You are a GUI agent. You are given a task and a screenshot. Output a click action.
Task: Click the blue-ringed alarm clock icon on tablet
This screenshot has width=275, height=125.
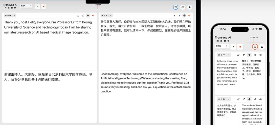(175, 7)
